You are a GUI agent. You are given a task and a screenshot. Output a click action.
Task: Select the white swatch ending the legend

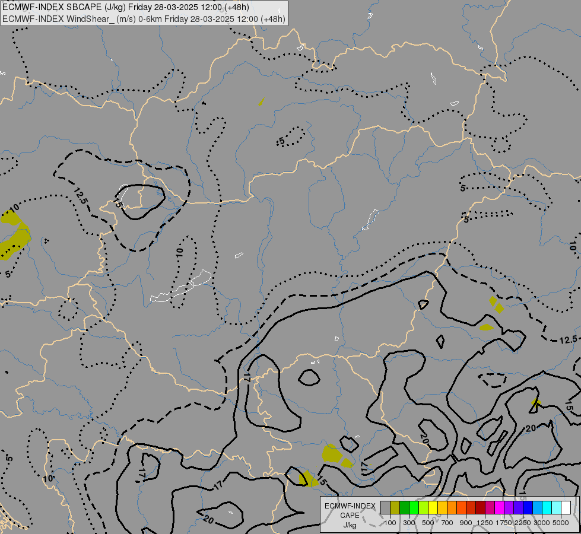click(566, 508)
